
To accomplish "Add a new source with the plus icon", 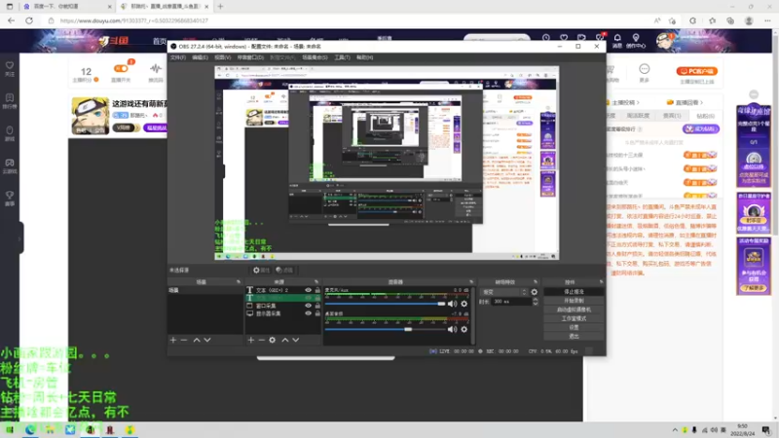I will coord(251,340).
